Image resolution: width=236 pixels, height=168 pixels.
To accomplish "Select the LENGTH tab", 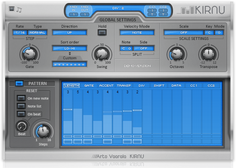I will (x=72, y=85).
